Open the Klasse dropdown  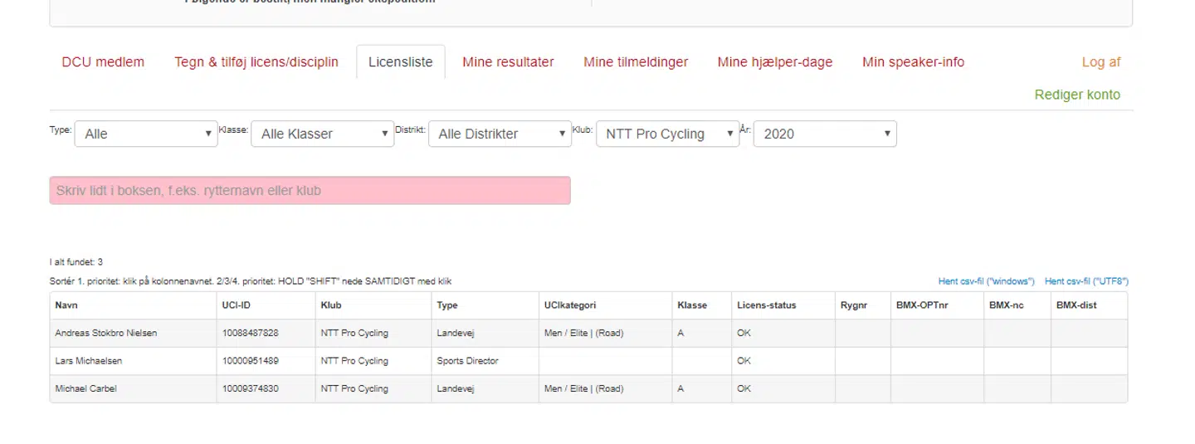pyautogui.click(x=322, y=134)
